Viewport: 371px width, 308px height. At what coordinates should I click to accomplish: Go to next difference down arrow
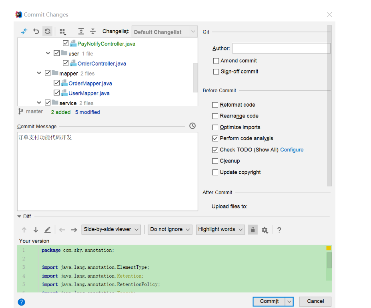(36, 230)
